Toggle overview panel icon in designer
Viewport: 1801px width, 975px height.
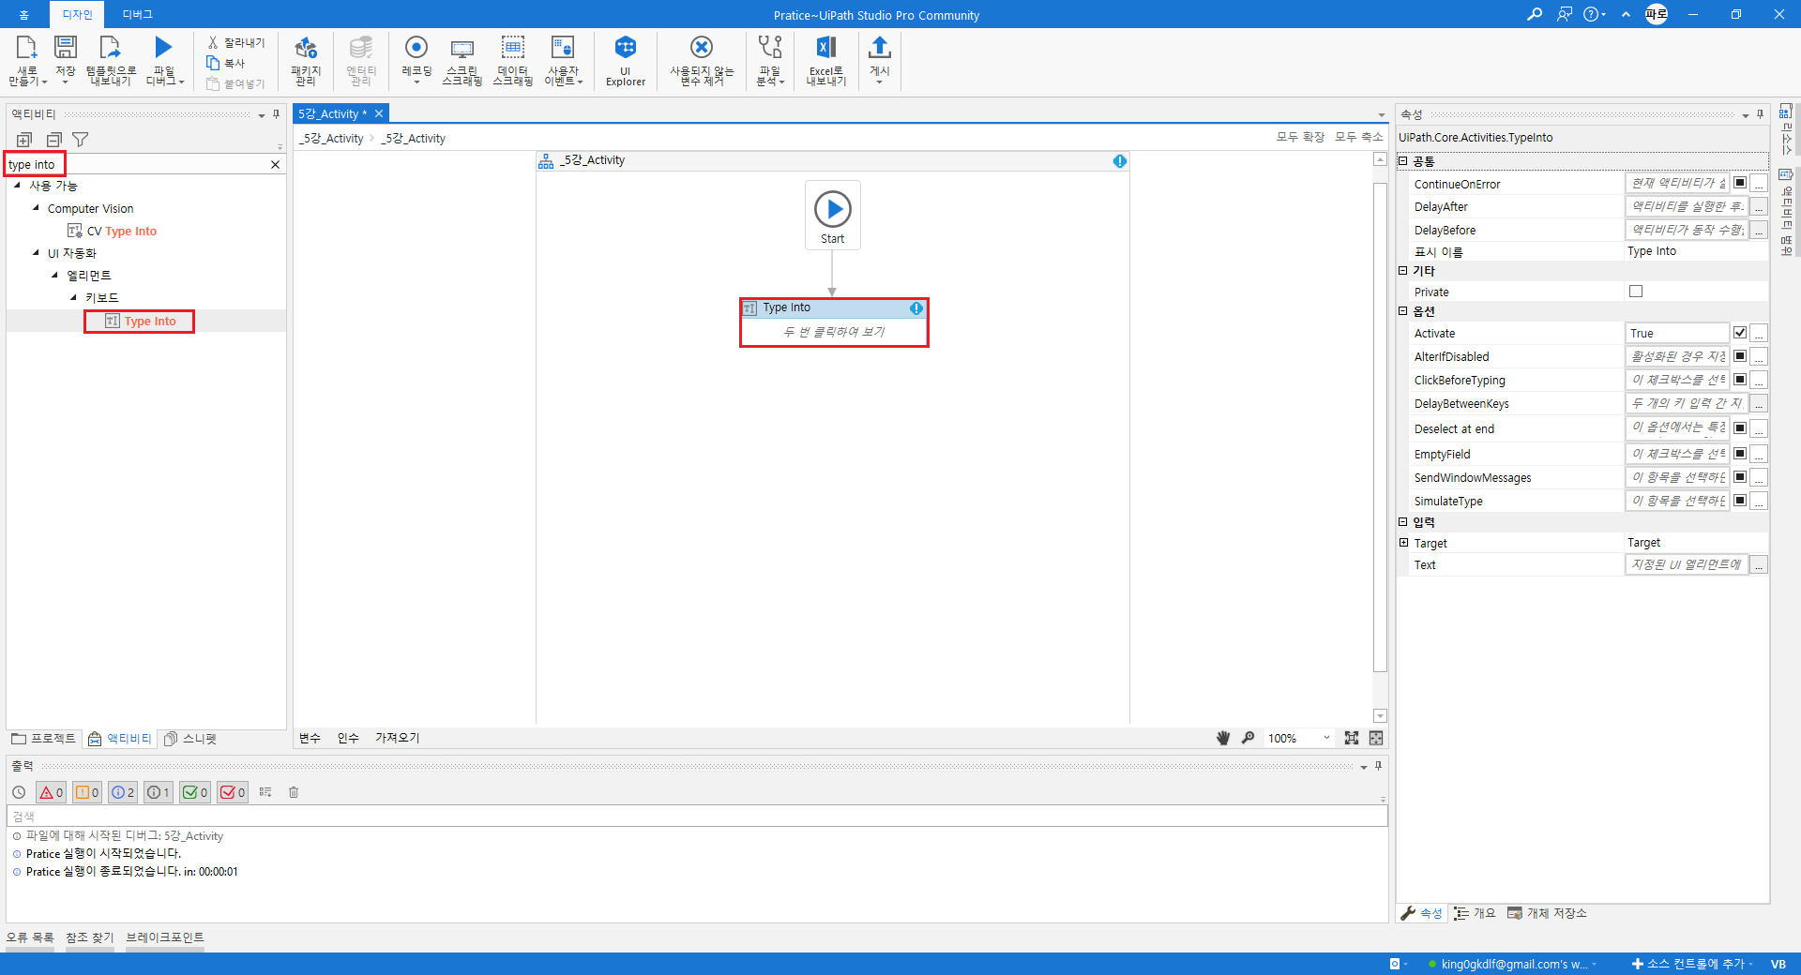[x=1376, y=738]
